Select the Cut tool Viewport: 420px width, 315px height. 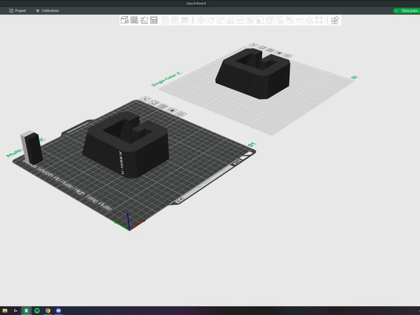(240, 20)
